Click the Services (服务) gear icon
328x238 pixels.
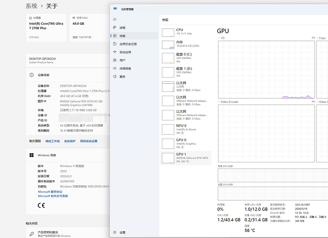[115, 77]
